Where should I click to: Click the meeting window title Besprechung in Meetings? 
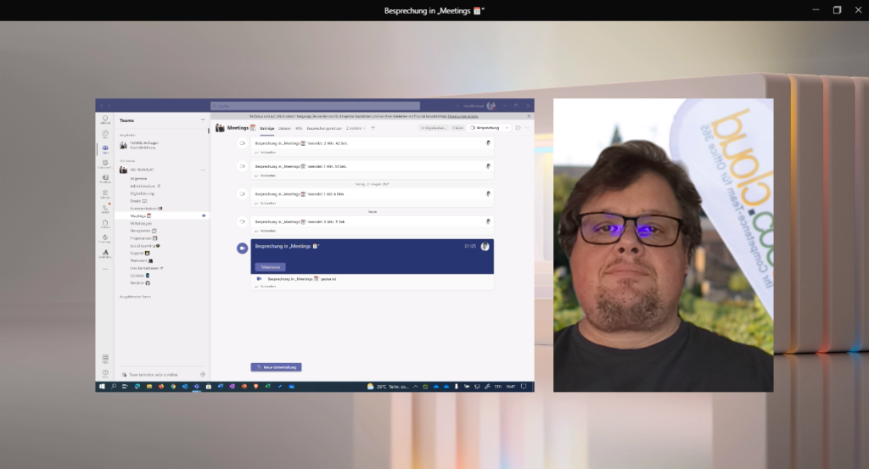pyautogui.click(x=434, y=10)
